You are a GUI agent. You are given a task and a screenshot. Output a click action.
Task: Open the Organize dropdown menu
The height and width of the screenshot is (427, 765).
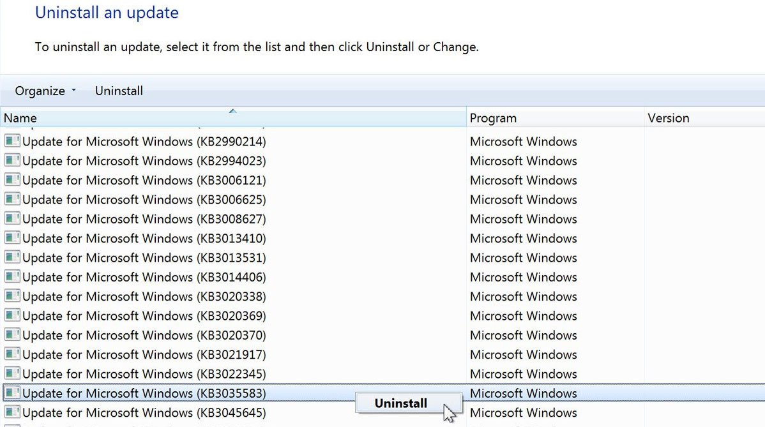45,91
